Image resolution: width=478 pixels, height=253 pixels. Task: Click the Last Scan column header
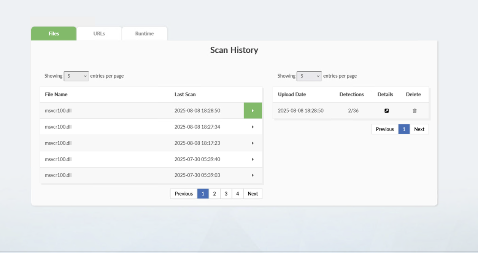(185, 94)
